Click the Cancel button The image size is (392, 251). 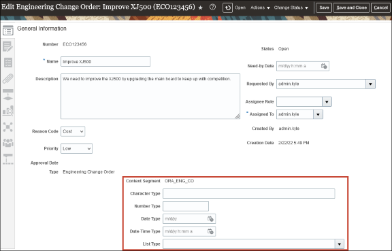click(380, 7)
